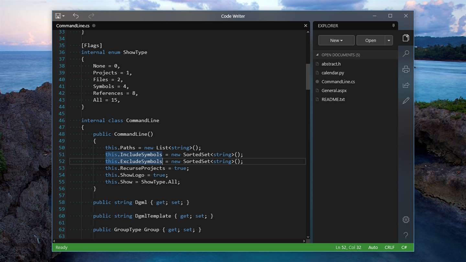Click the Ready status text
The width and height of the screenshot is (466, 262).
61,247
